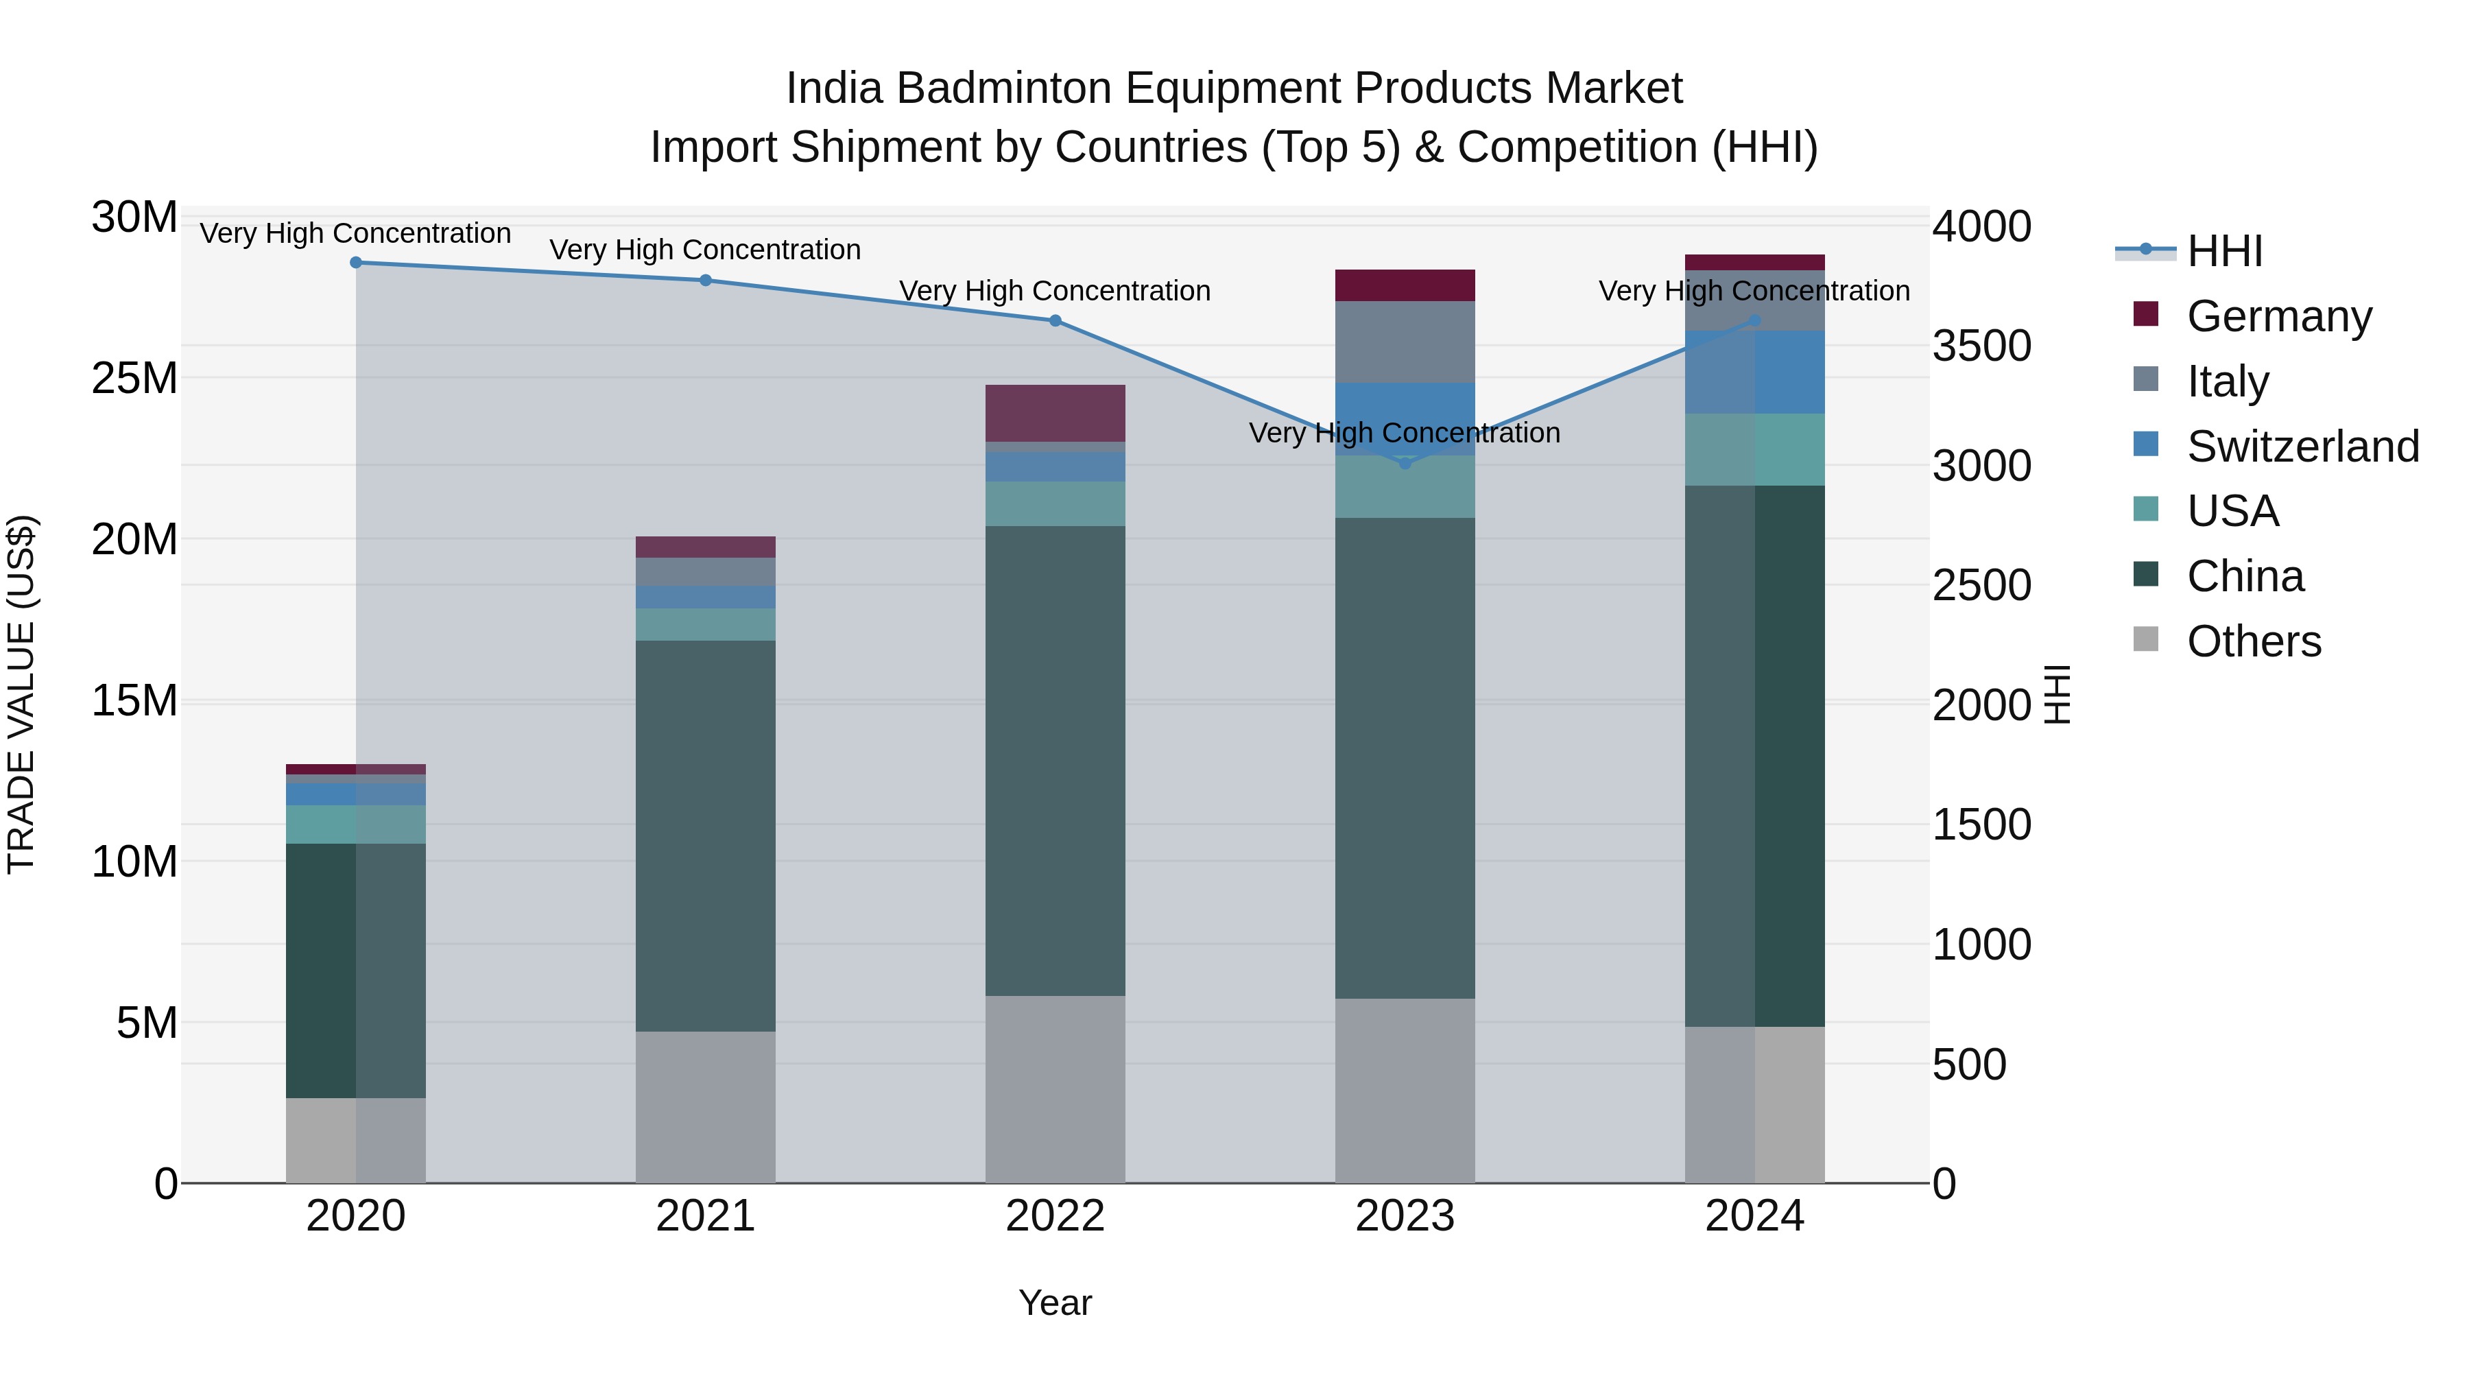Click the Others segment of the 2021 bar
The height and width of the screenshot is (1389, 2469).
[x=706, y=1107]
